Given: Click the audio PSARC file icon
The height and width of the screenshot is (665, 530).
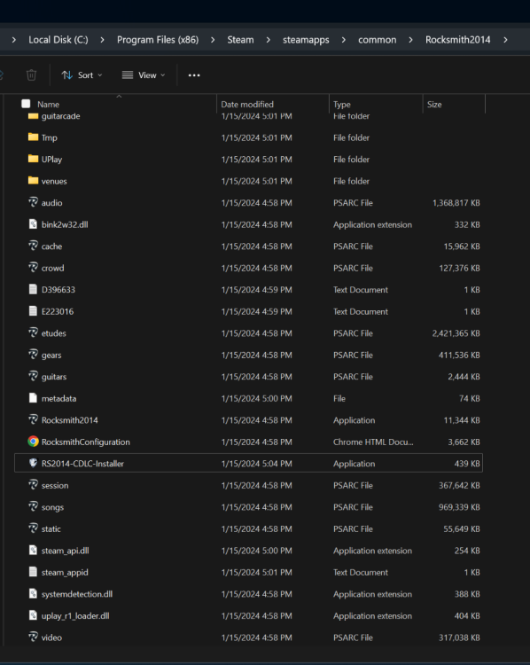Looking at the screenshot, I should 33,202.
